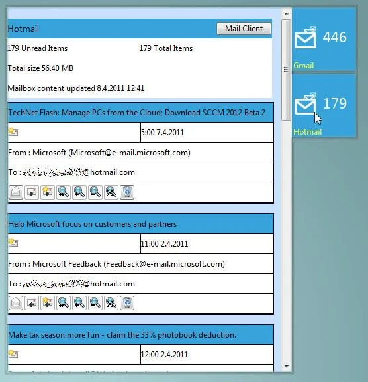Click the scrollbar up arrow
Image resolution: width=368 pixels, height=382 pixels.
tap(287, 13)
